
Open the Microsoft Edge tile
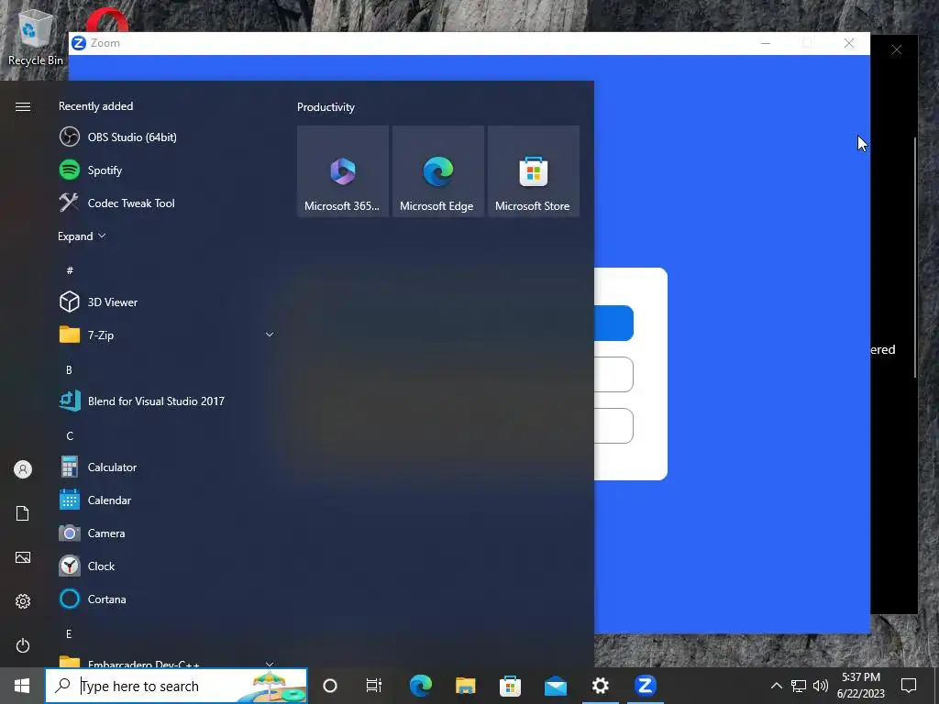(x=437, y=171)
